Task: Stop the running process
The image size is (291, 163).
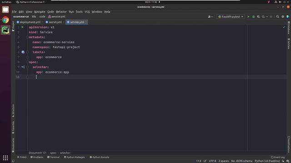Action: 271,17
